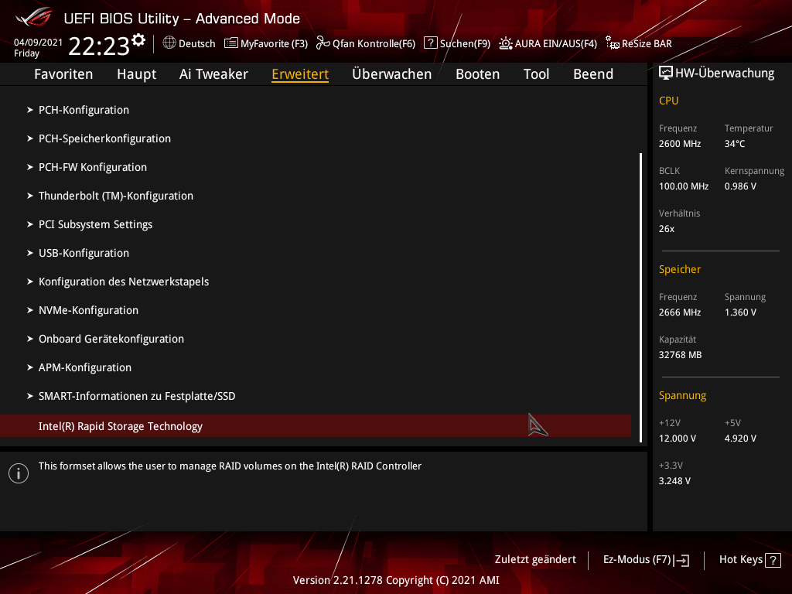Click the HW-Überwachung monitor icon
The image size is (792, 594).
(x=666, y=73)
